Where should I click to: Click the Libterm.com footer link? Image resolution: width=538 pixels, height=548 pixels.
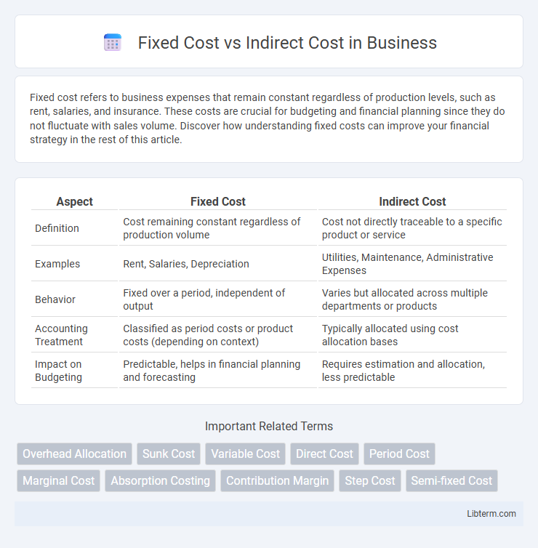click(x=491, y=513)
